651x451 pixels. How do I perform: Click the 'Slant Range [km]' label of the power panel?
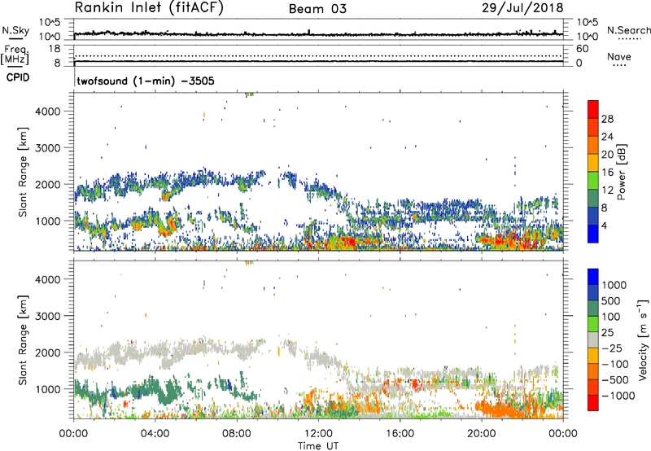pos(23,172)
